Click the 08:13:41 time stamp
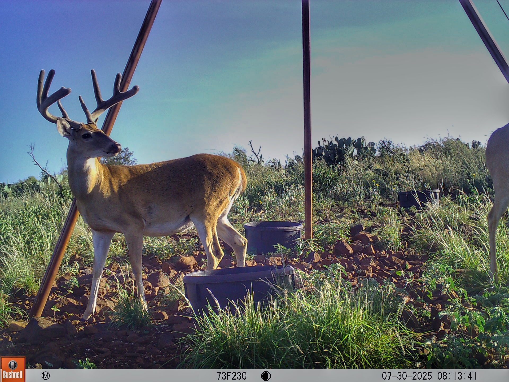 [457, 376]
